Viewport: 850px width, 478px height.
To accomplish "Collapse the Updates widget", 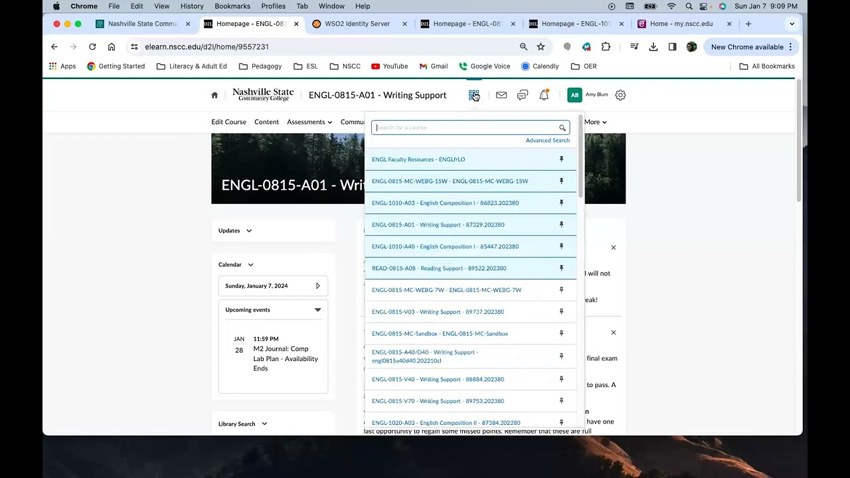I will pyautogui.click(x=249, y=230).
